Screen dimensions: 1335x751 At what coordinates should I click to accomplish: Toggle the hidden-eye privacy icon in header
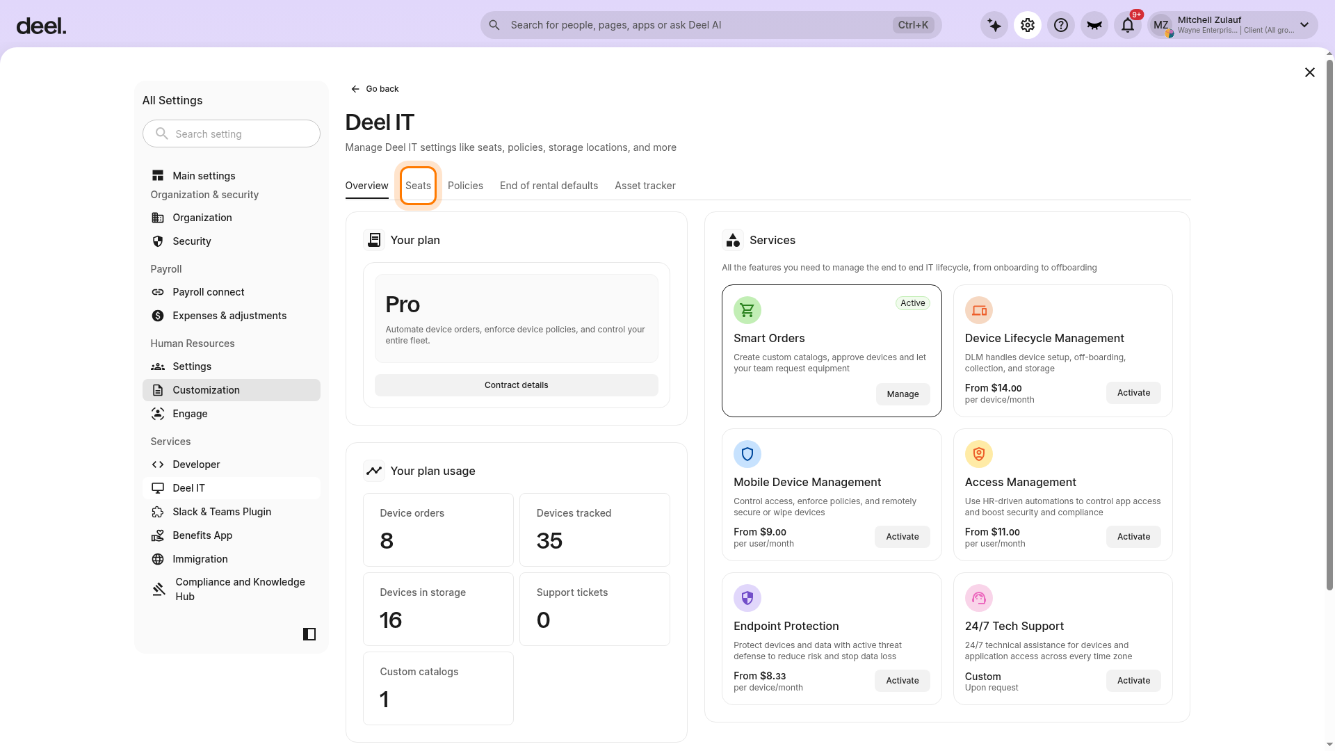coord(1094,25)
